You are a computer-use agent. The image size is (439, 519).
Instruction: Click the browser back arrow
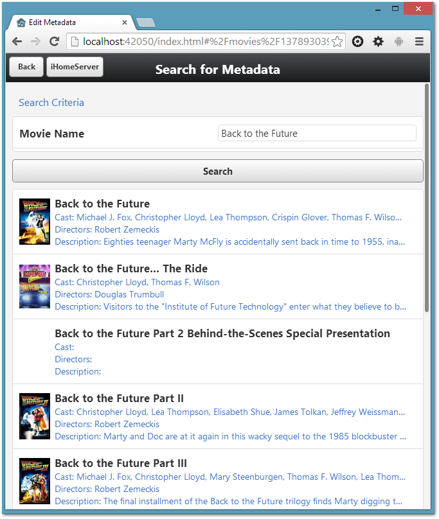(17, 42)
